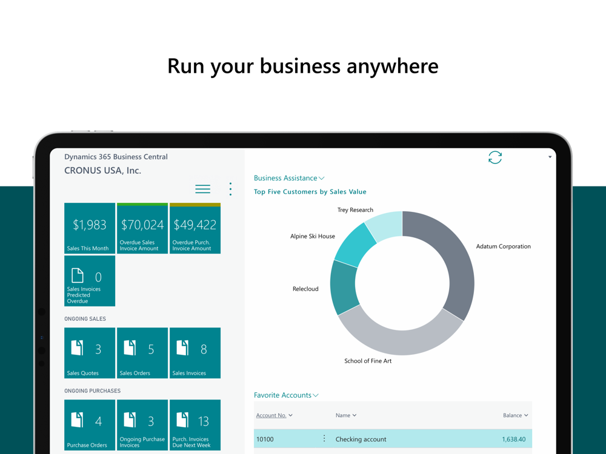The width and height of the screenshot is (606, 454).
Task: Open the 1,638.40 balance link
Action: click(x=514, y=439)
